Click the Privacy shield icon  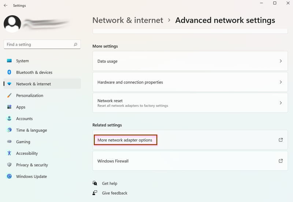tap(9, 165)
